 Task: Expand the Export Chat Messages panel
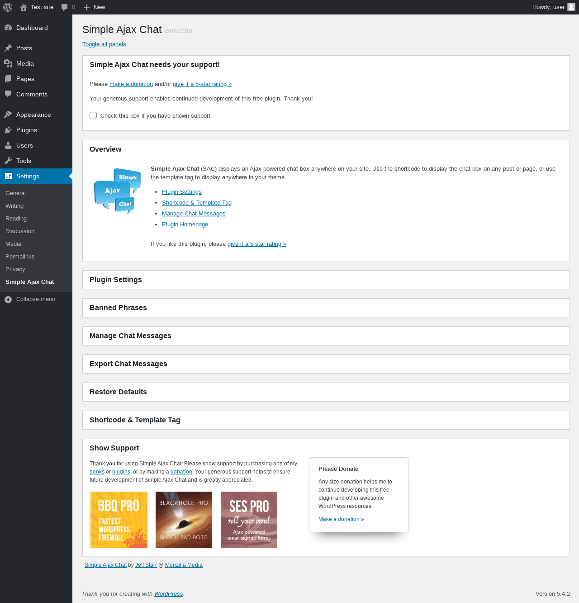pyautogui.click(x=326, y=364)
